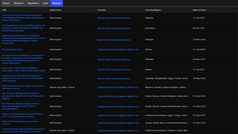Sort by Date of Issue header
The height and width of the screenshot is (134, 238).
point(199,10)
